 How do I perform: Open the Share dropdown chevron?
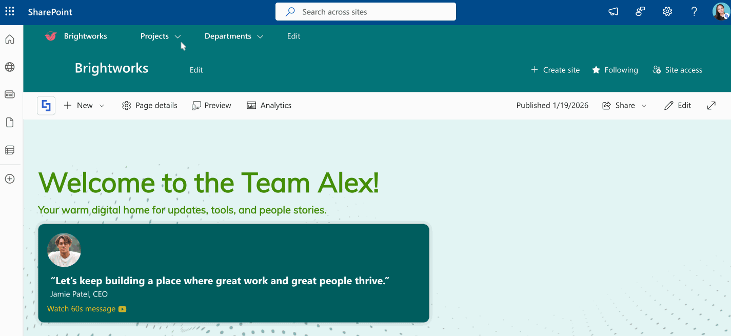coord(644,105)
